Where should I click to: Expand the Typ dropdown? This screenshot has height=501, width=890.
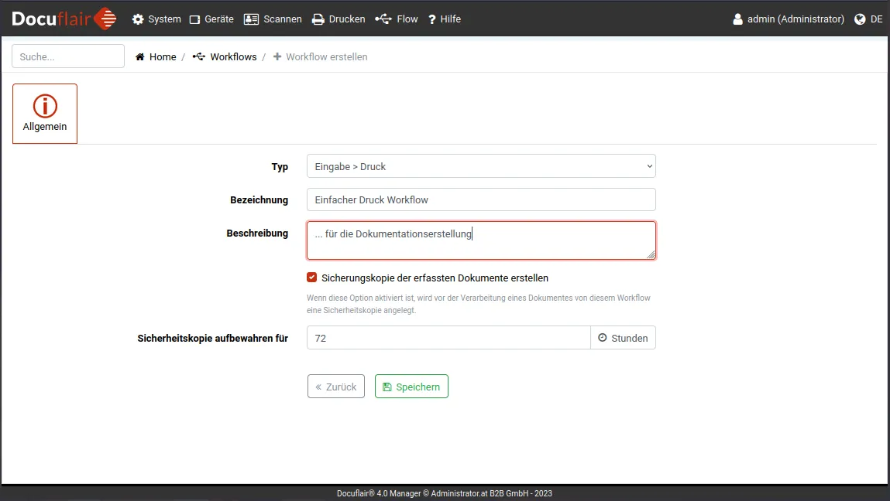pyautogui.click(x=481, y=166)
